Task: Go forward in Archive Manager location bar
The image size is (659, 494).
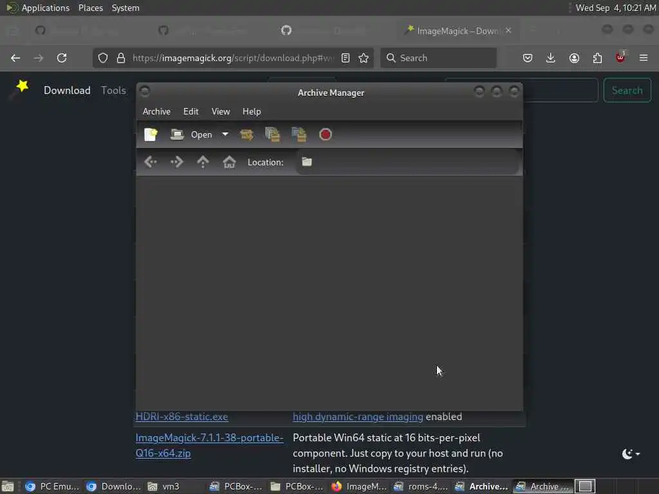Action: [x=176, y=162]
